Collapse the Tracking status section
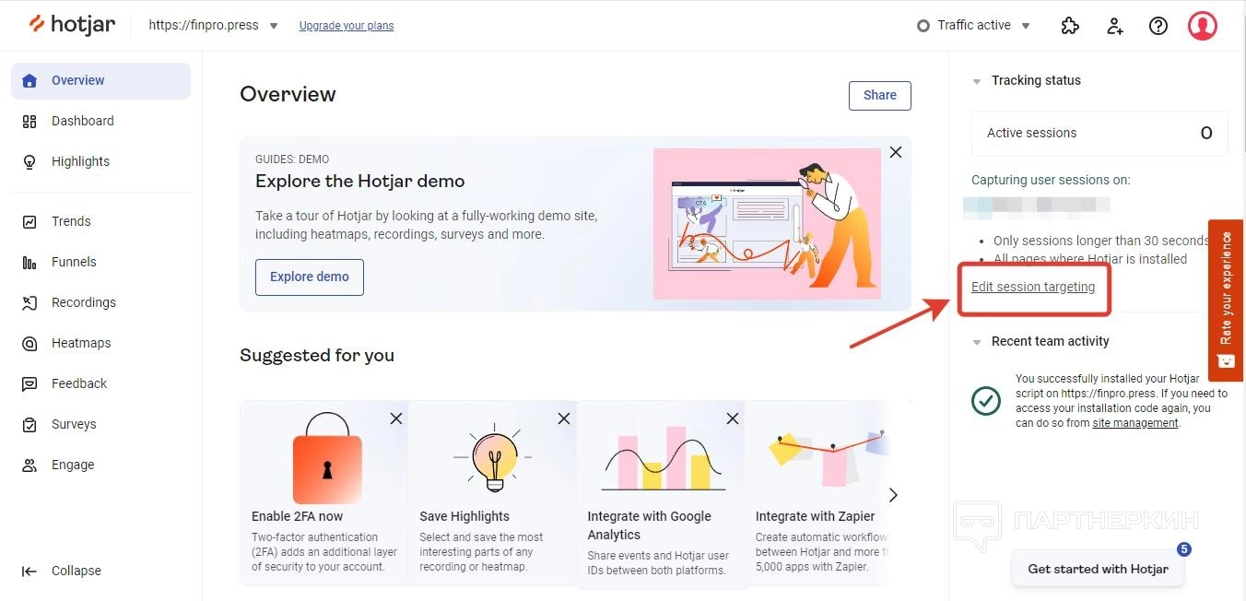The image size is (1246, 601). (977, 81)
